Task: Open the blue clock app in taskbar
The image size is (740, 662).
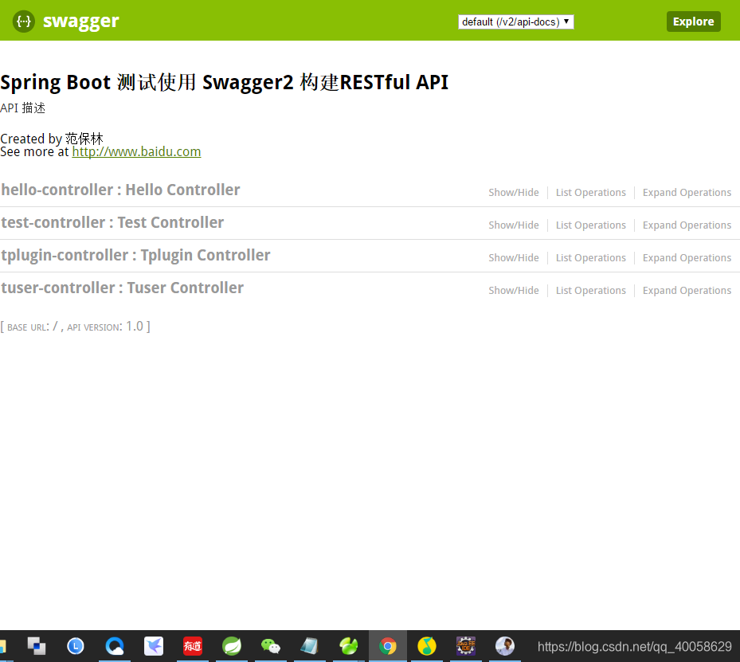Action: click(x=76, y=646)
